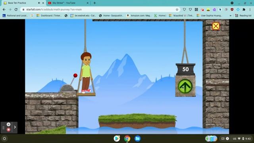Open the Google G bookmark
Viewport: 254px width, 143px height.
(32, 15)
